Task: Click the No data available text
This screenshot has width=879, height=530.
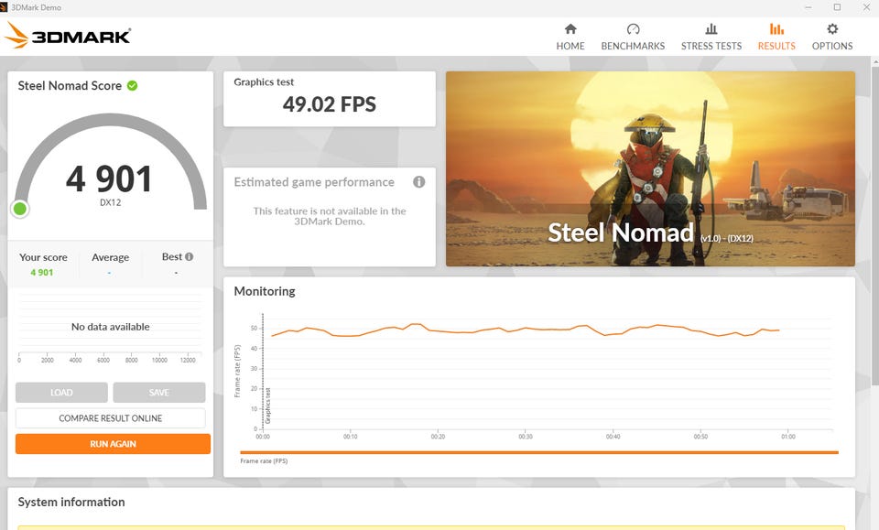Action: click(111, 327)
